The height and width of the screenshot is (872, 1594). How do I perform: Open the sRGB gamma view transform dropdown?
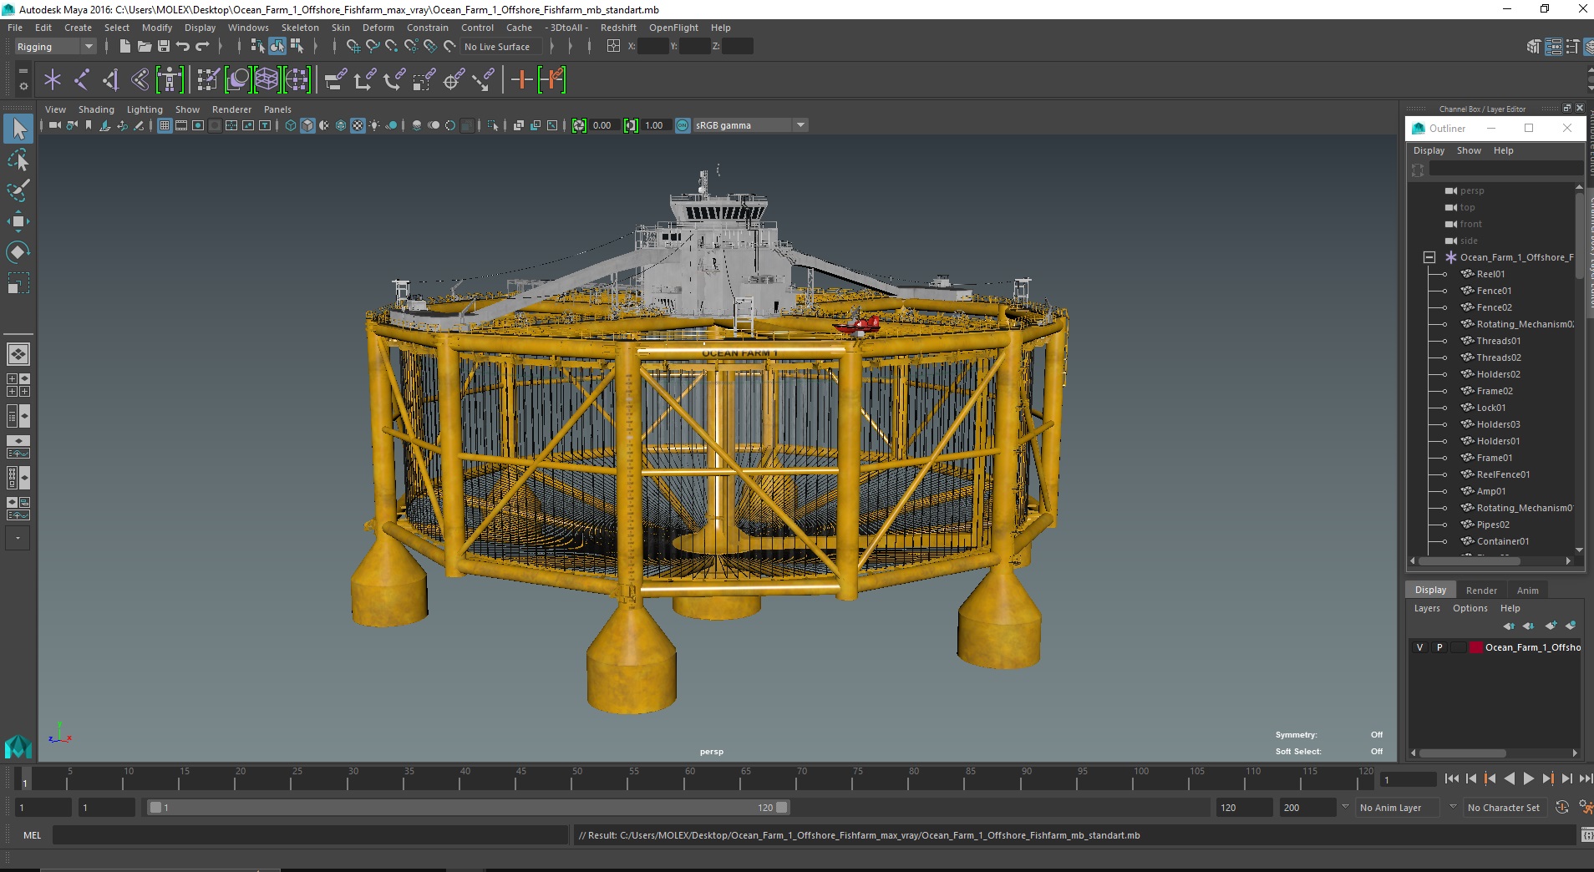pyautogui.click(x=750, y=125)
